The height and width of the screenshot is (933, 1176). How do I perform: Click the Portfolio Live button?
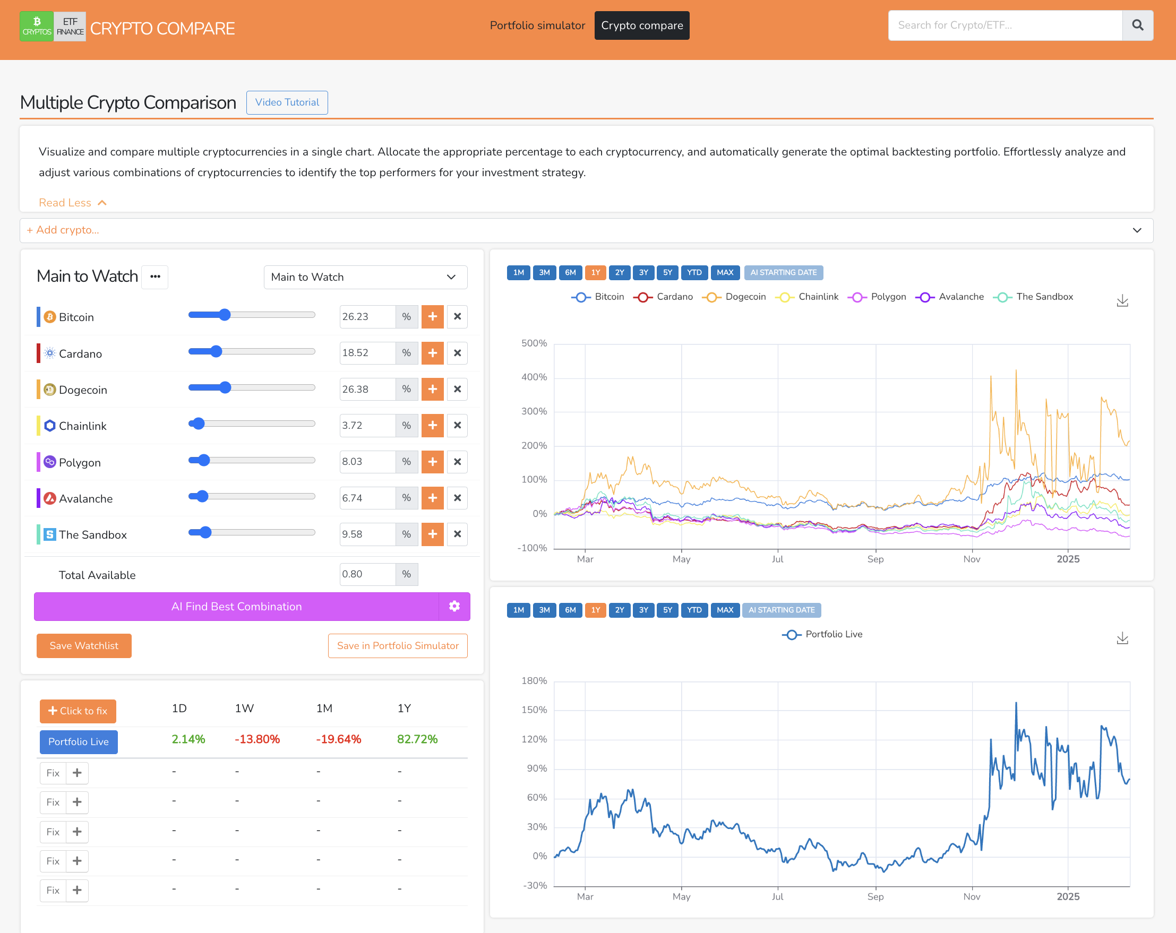point(79,741)
